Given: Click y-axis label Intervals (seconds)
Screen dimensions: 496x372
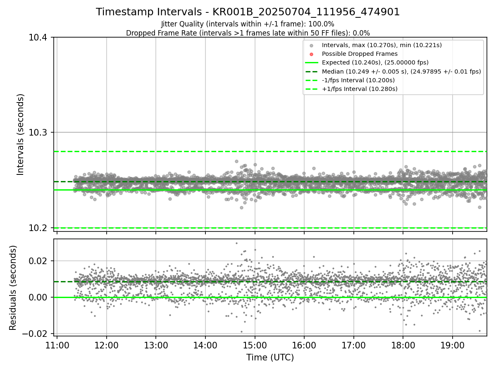Looking at the screenshot, I should (21, 134).
